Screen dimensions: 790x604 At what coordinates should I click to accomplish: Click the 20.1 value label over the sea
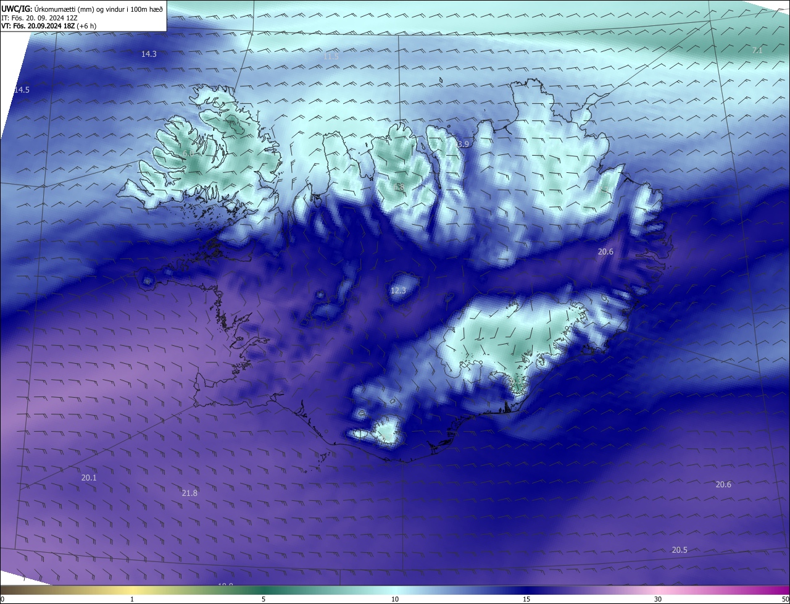click(x=89, y=478)
